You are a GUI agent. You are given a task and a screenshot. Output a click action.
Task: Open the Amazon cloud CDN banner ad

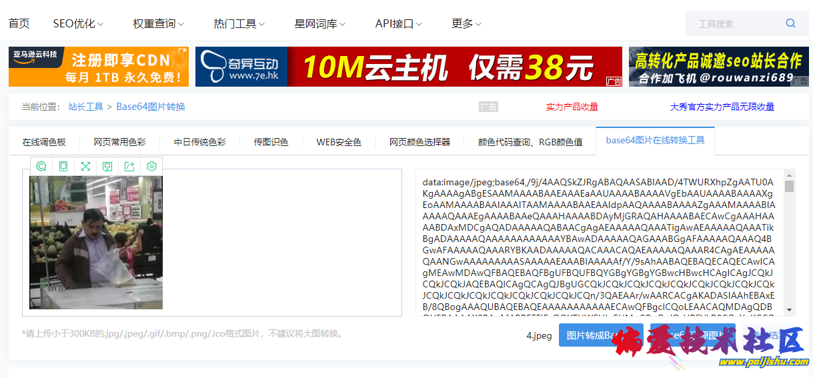pyautogui.click(x=99, y=67)
